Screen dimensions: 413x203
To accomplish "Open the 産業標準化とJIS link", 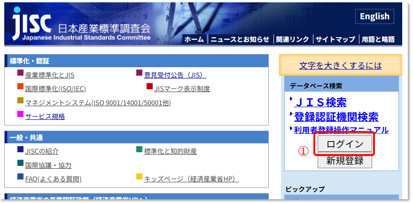I will tap(49, 76).
